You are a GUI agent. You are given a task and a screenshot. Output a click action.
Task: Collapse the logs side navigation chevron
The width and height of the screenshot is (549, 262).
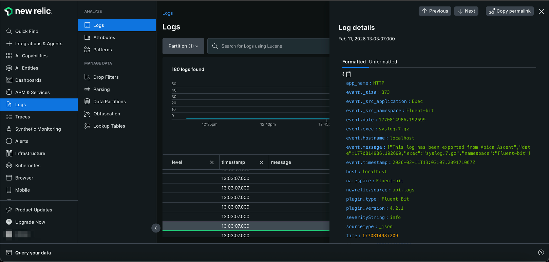156,228
